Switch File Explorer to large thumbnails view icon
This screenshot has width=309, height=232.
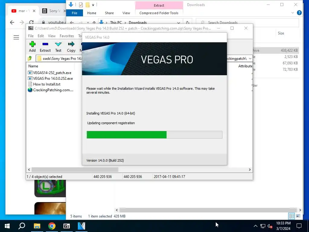298,216
